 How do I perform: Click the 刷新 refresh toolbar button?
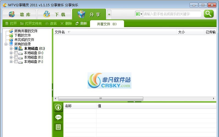pos(81,24)
